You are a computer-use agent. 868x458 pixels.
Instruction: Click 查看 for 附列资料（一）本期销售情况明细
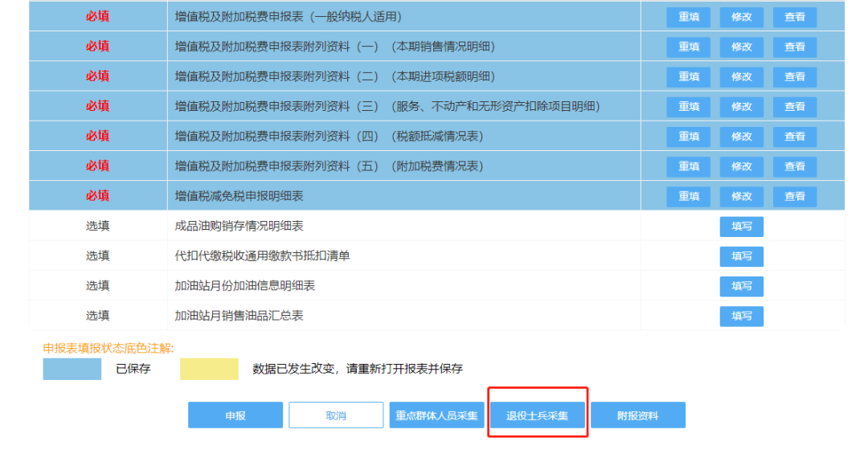coord(794,47)
